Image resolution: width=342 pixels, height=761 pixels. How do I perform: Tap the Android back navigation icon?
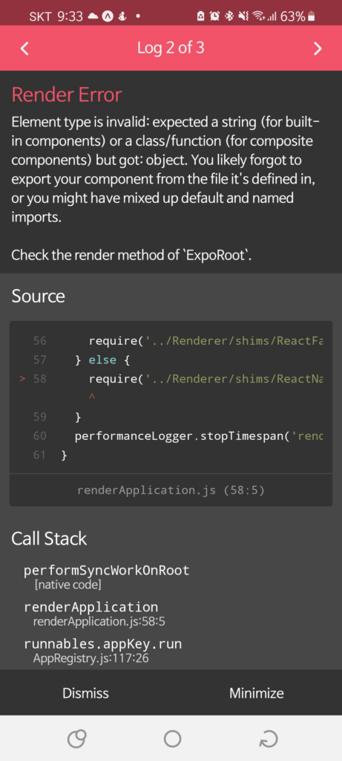coord(269,739)
